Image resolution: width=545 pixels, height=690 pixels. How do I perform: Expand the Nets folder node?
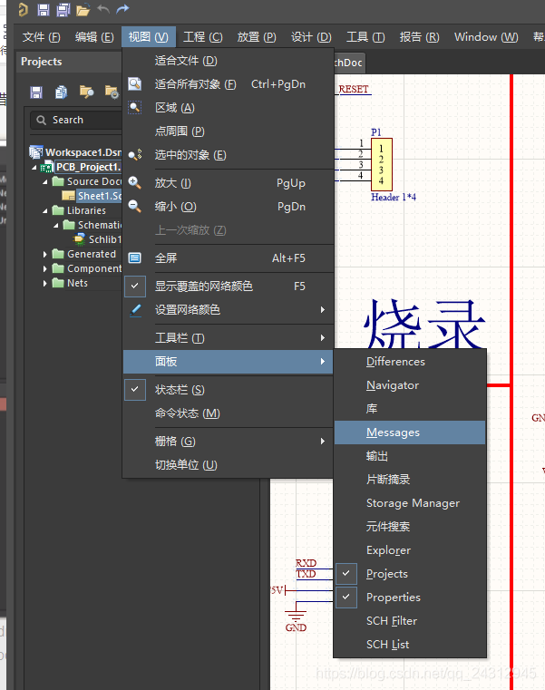(x=45, y=283)
